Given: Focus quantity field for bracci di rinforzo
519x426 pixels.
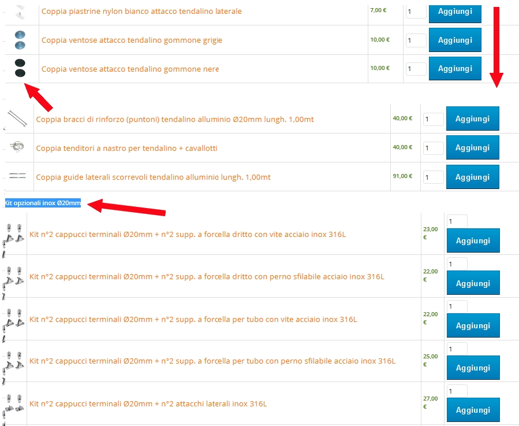Looking at the screenshot, I should pyautogui.click(x=434, y=119).
